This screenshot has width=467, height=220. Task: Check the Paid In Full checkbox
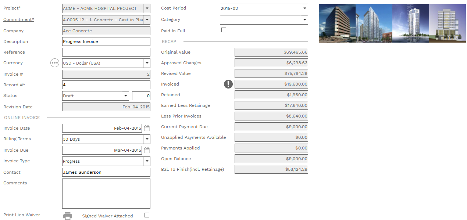(x=224, y=30)
